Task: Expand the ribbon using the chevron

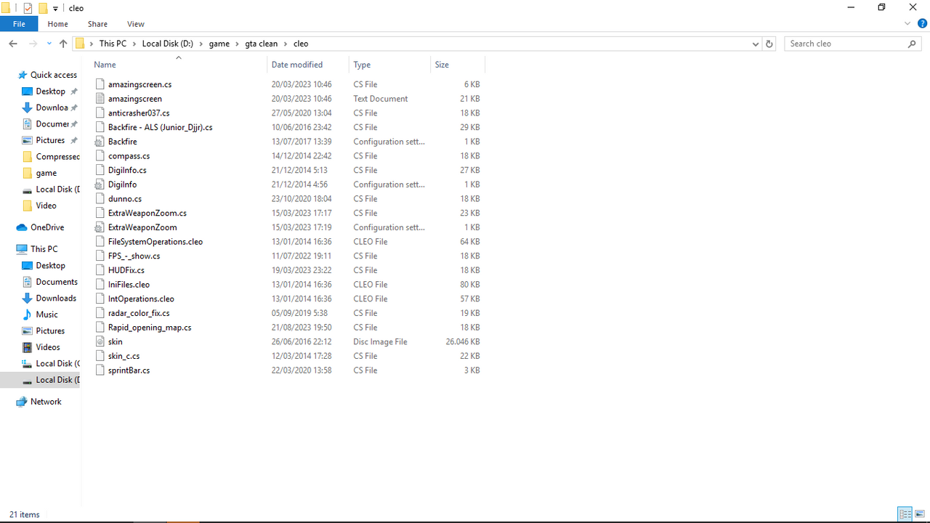Action: click(x=907, y=24)
